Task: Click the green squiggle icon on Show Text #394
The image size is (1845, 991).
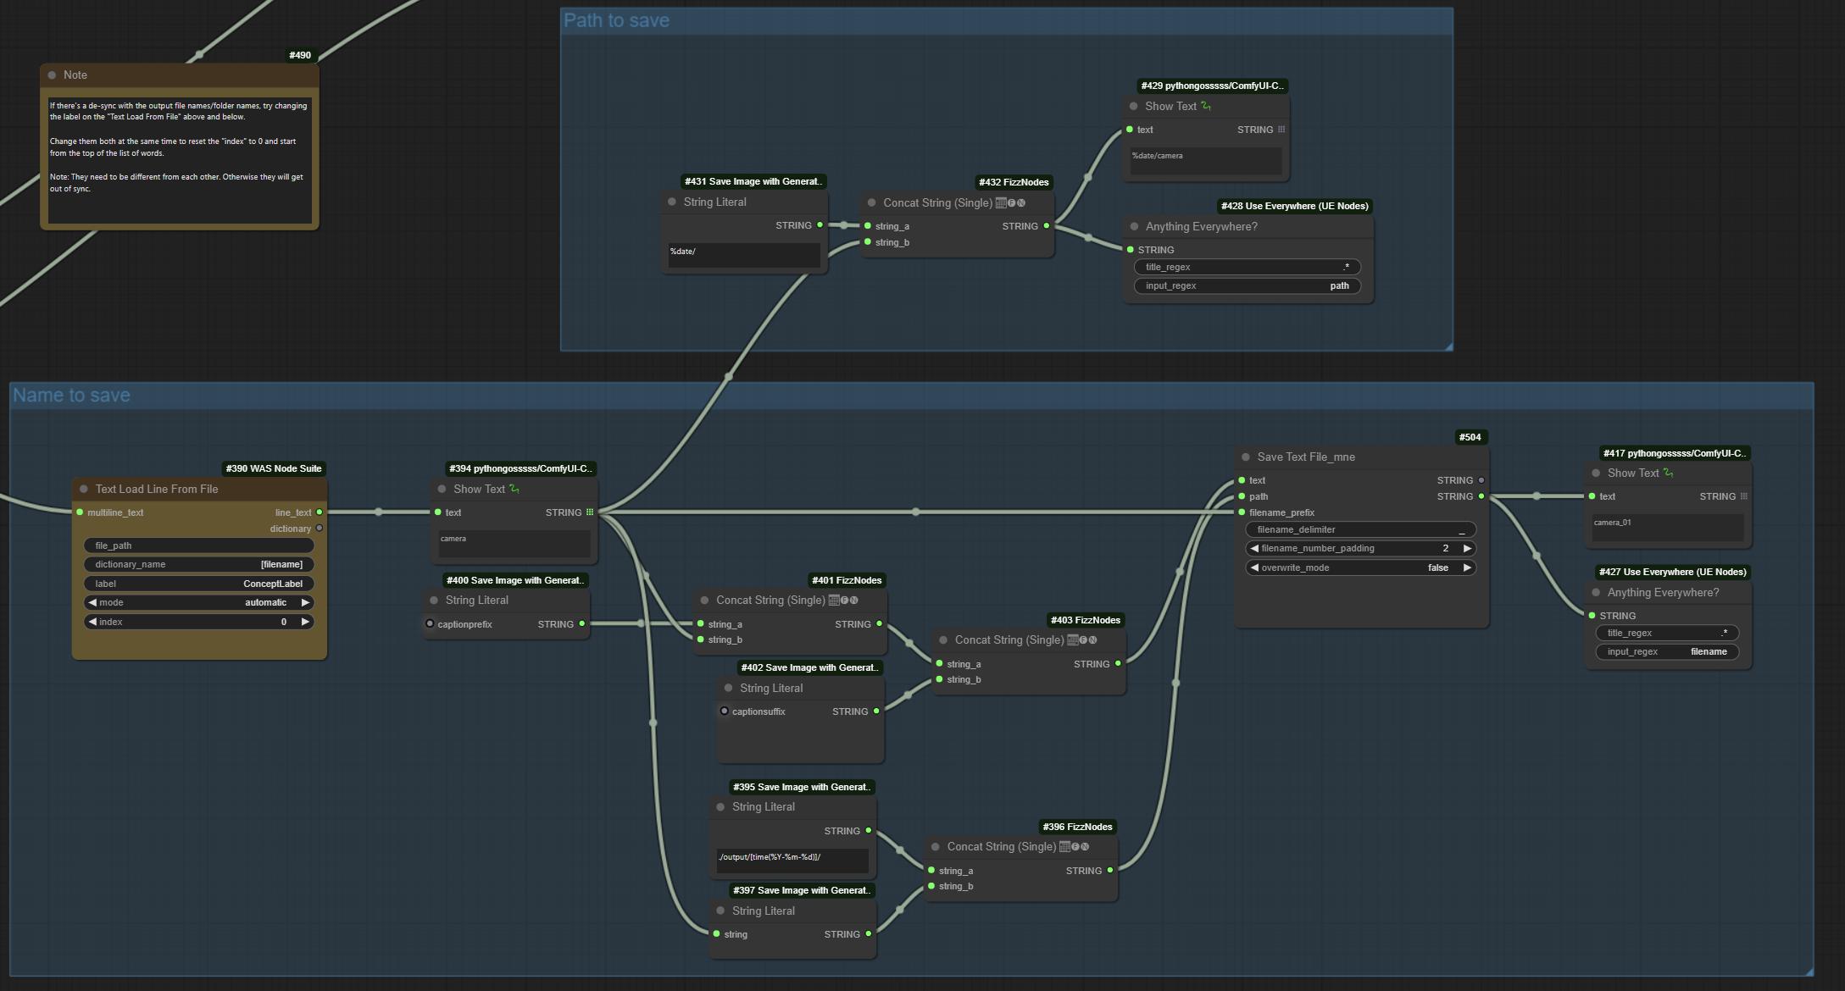Action: coord(514,490)
